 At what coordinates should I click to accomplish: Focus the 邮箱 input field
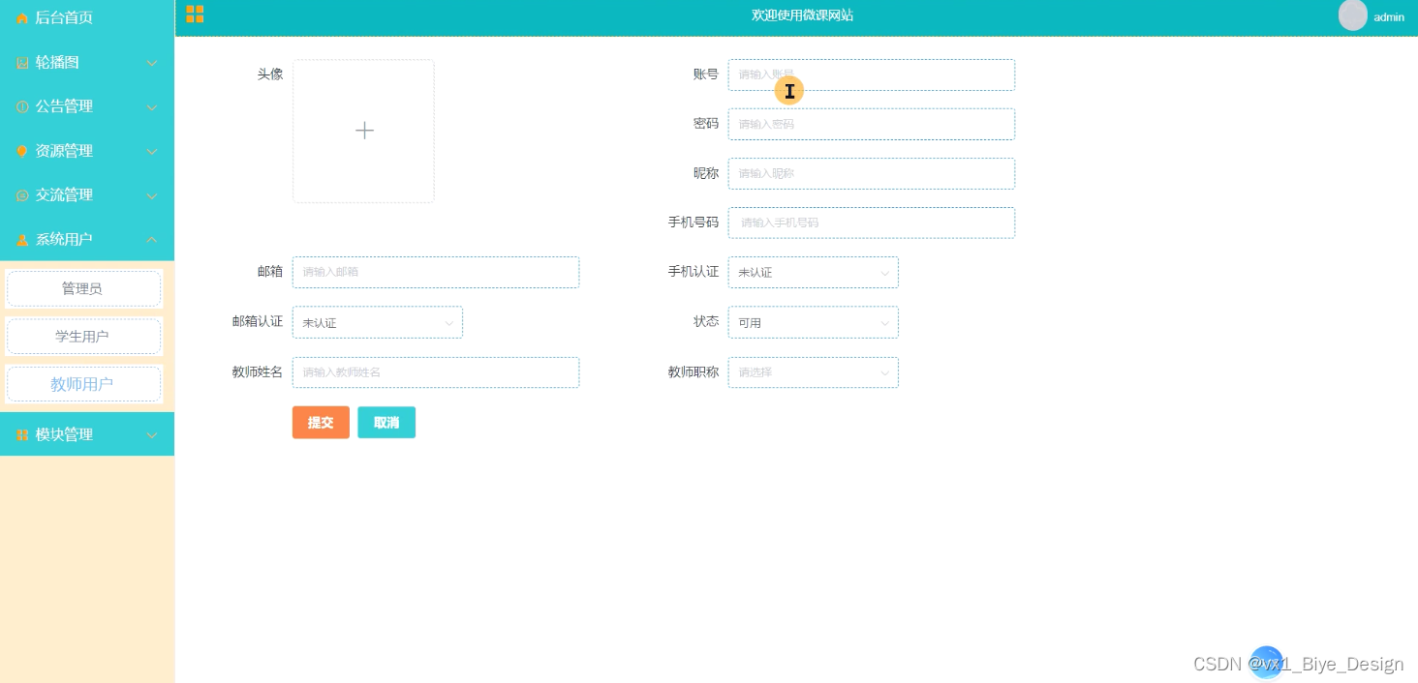click(x=436, y=272)
